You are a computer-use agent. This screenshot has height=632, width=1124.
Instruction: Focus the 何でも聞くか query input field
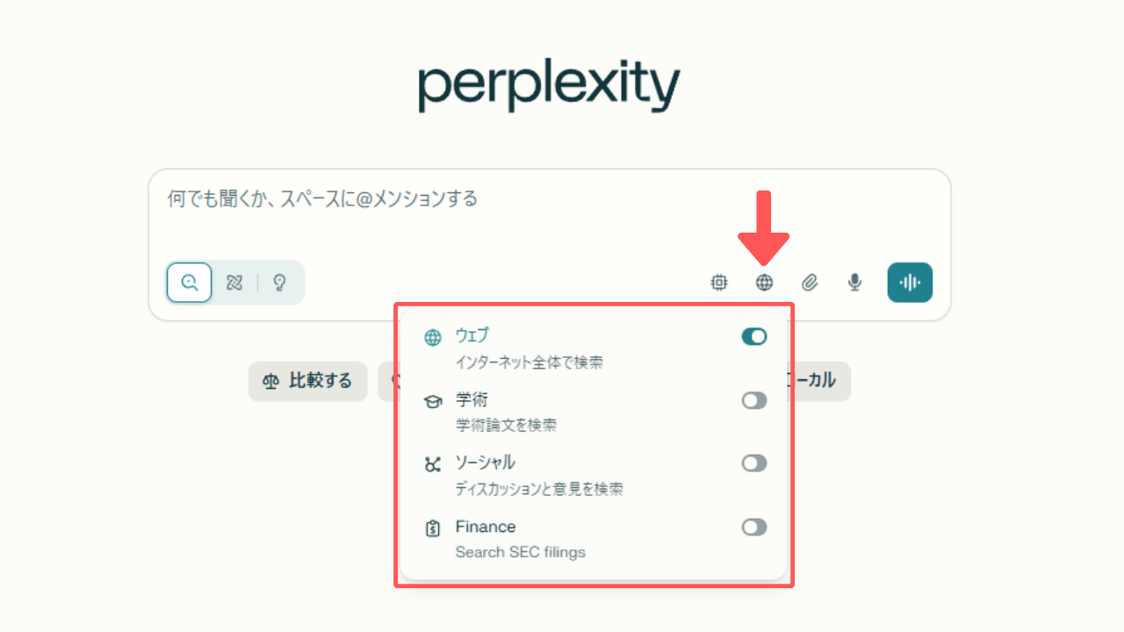tap(549, 213)
